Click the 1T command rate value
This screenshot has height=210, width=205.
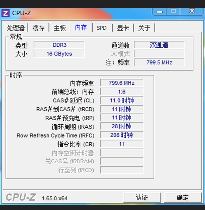point(122,144)
